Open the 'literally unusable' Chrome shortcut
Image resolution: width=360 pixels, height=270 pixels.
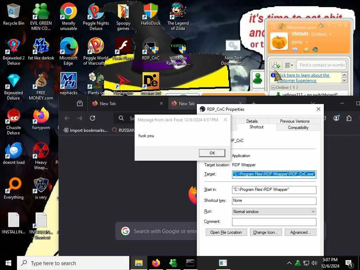(69, 17)
